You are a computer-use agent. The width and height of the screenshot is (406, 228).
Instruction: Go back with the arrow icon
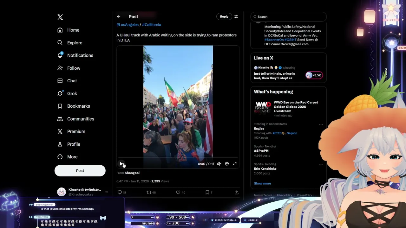click(x=119, y=17)
